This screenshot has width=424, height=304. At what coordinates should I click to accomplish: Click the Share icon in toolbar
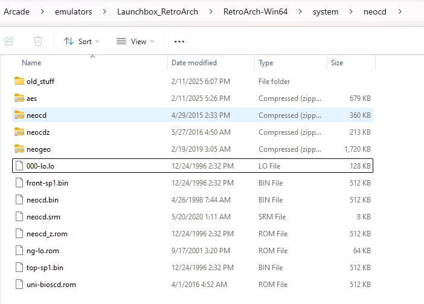(x=10, y=41)
